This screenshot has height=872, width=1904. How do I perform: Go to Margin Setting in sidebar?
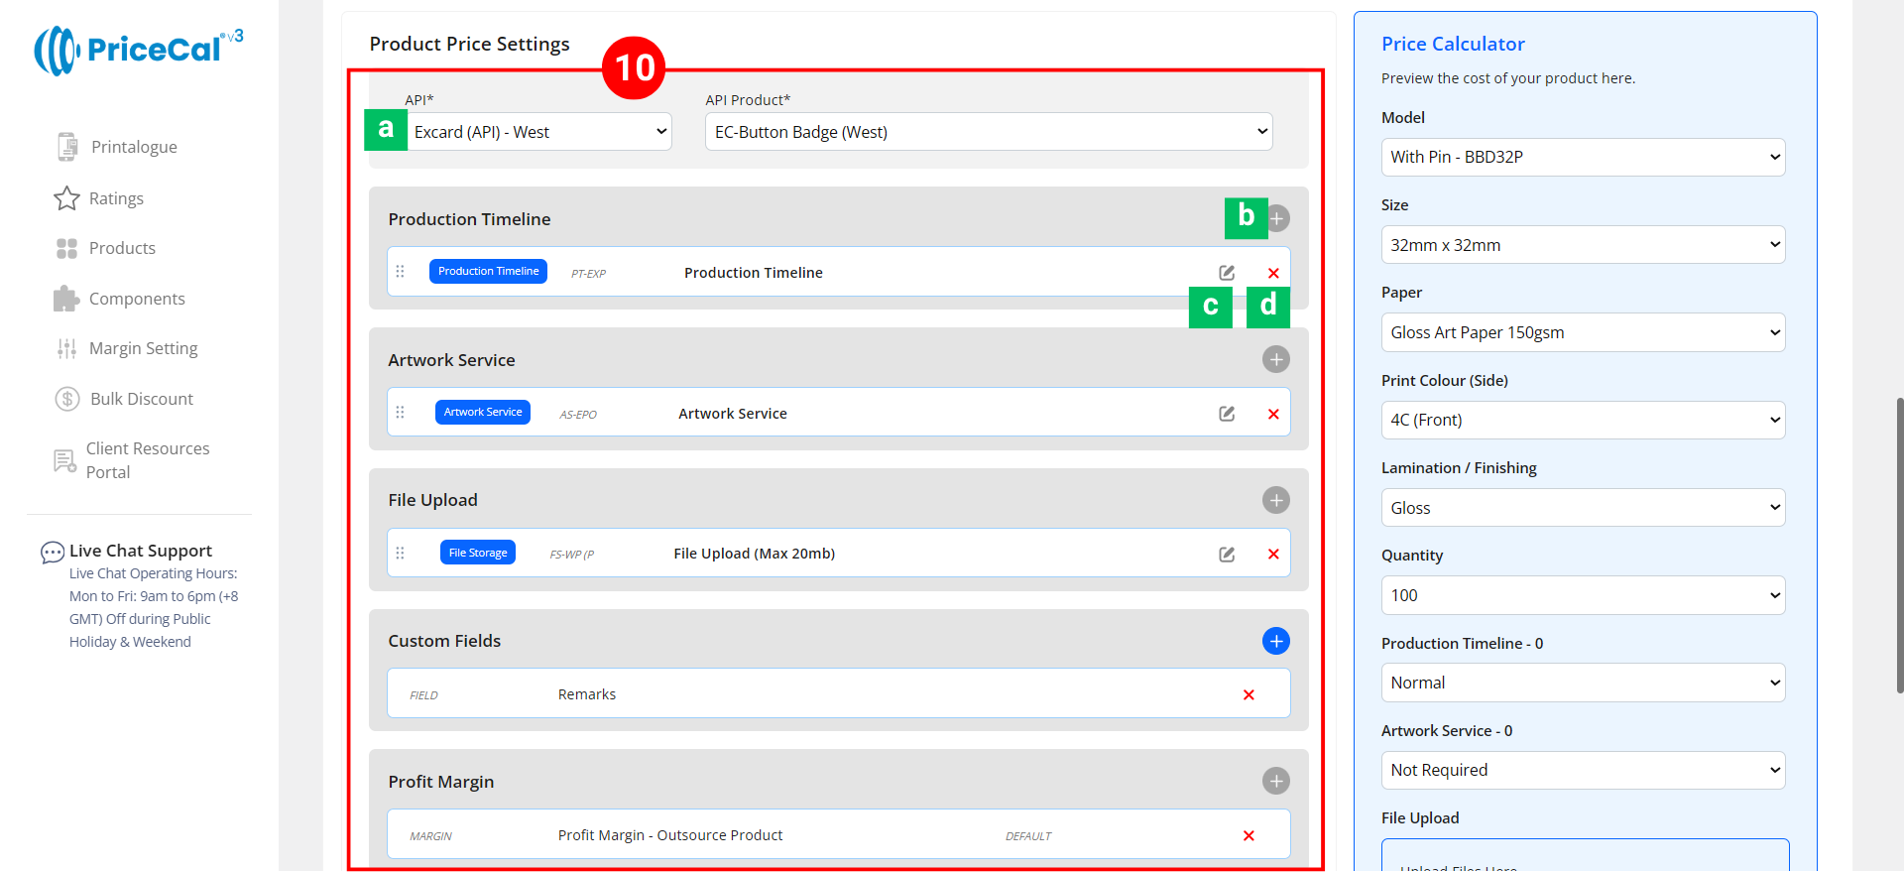click(x=143, y=348)
